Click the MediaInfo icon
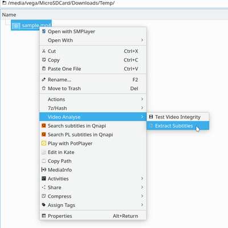The width and height of the screenshot is (228, 228). click(x=44, y=169)
